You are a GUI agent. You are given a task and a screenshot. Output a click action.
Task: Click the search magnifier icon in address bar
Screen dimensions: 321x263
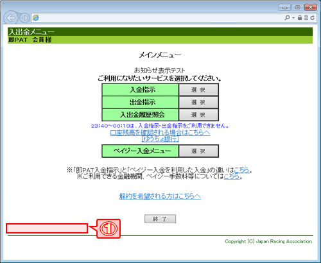(x=287, y=17)
